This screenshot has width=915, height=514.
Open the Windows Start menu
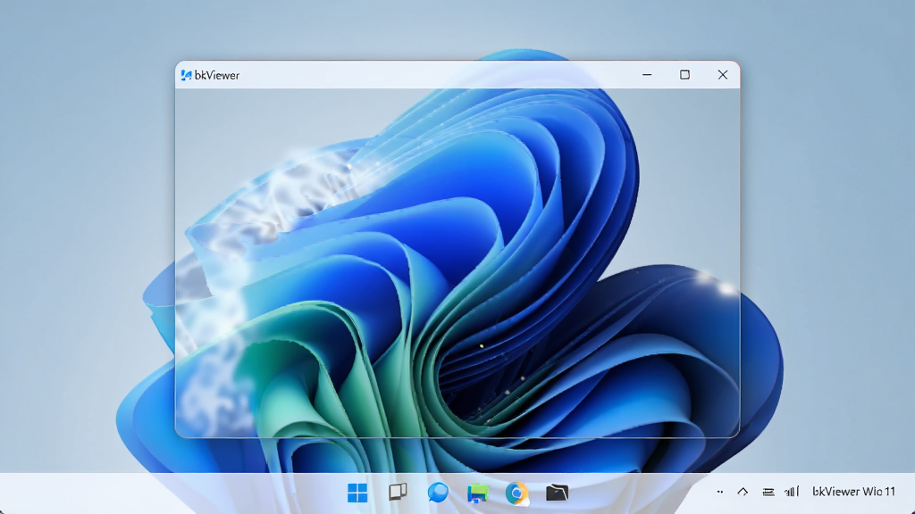click(357, 493)
